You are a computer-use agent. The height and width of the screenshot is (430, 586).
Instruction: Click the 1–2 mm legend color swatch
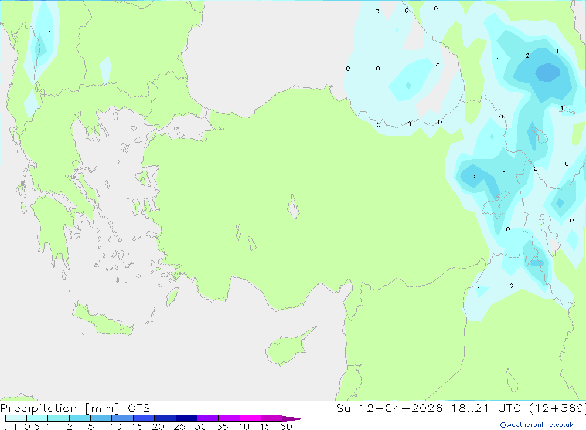pos(59,418)
